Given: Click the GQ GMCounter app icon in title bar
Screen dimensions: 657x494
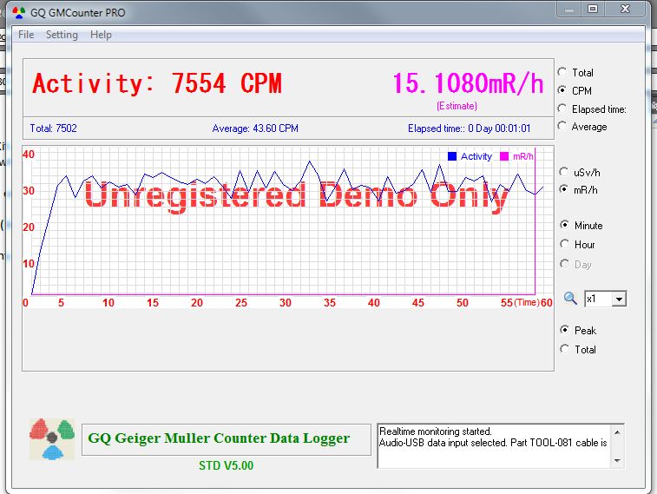Looking at the screenshot, I should (18, 13).
